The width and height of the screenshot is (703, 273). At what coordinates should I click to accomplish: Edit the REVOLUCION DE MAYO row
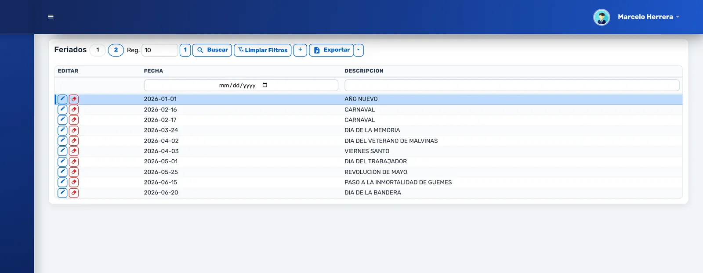(62, 172)
